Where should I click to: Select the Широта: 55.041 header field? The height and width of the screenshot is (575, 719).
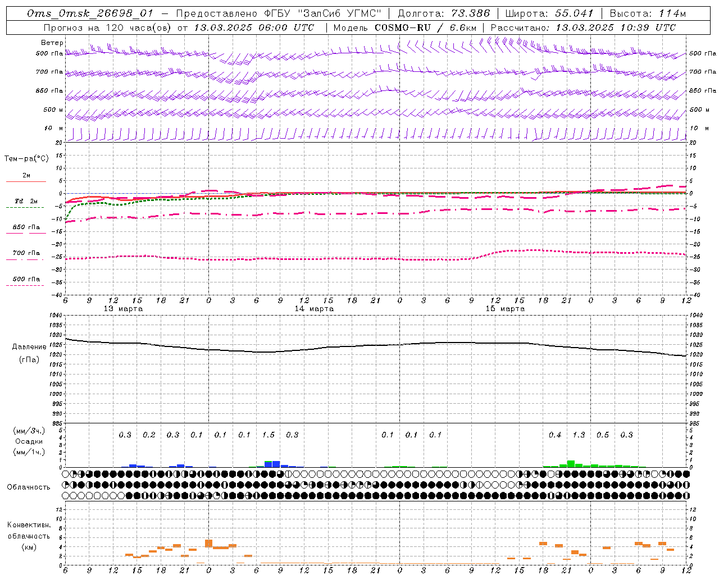point(549,13)
